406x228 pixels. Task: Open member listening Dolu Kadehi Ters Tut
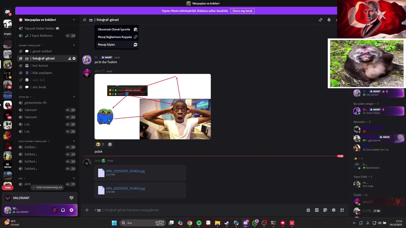click(379, 148)
